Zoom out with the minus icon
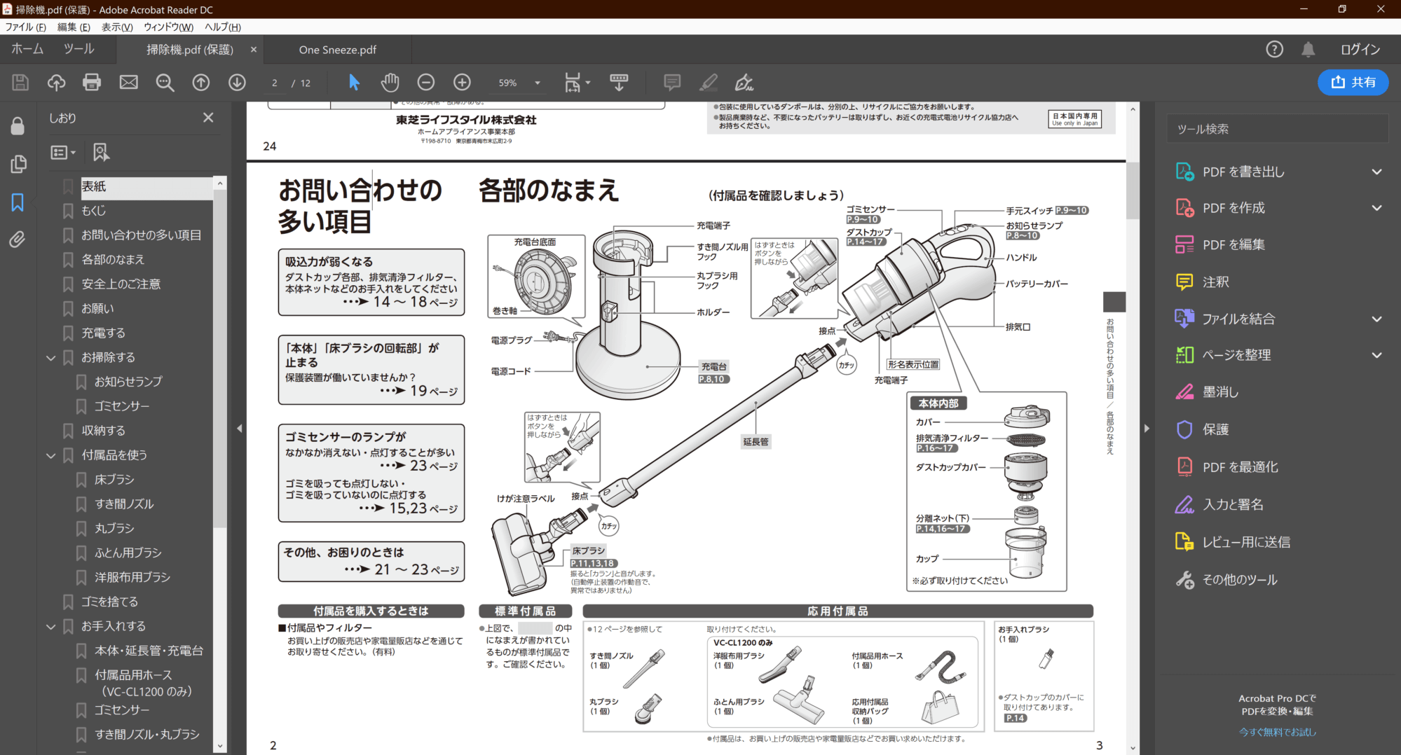The height and width of the screenshot is (755, 1401). click(426, 83)
